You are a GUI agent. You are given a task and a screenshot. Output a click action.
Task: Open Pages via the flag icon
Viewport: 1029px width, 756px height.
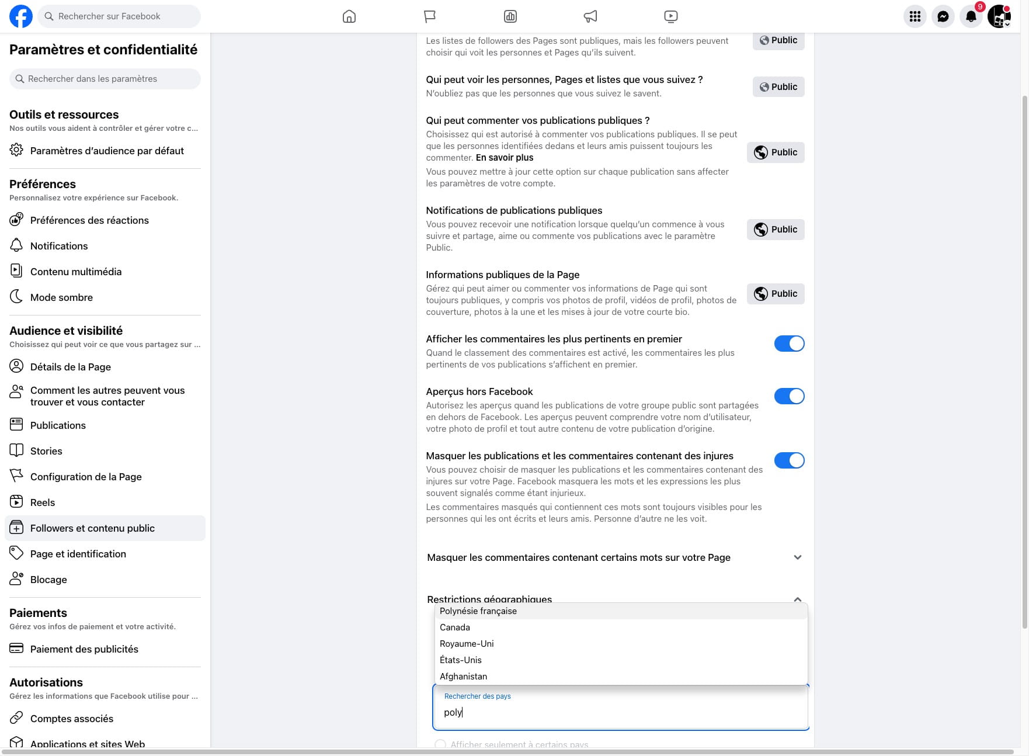(430, 16)
